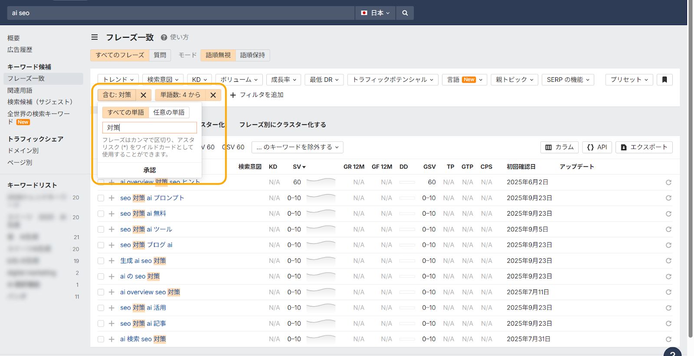Viewport: 694px width, 356px height.
Task: Refresh the ai overview seo 対策 row
Action: tap(668, 292)
